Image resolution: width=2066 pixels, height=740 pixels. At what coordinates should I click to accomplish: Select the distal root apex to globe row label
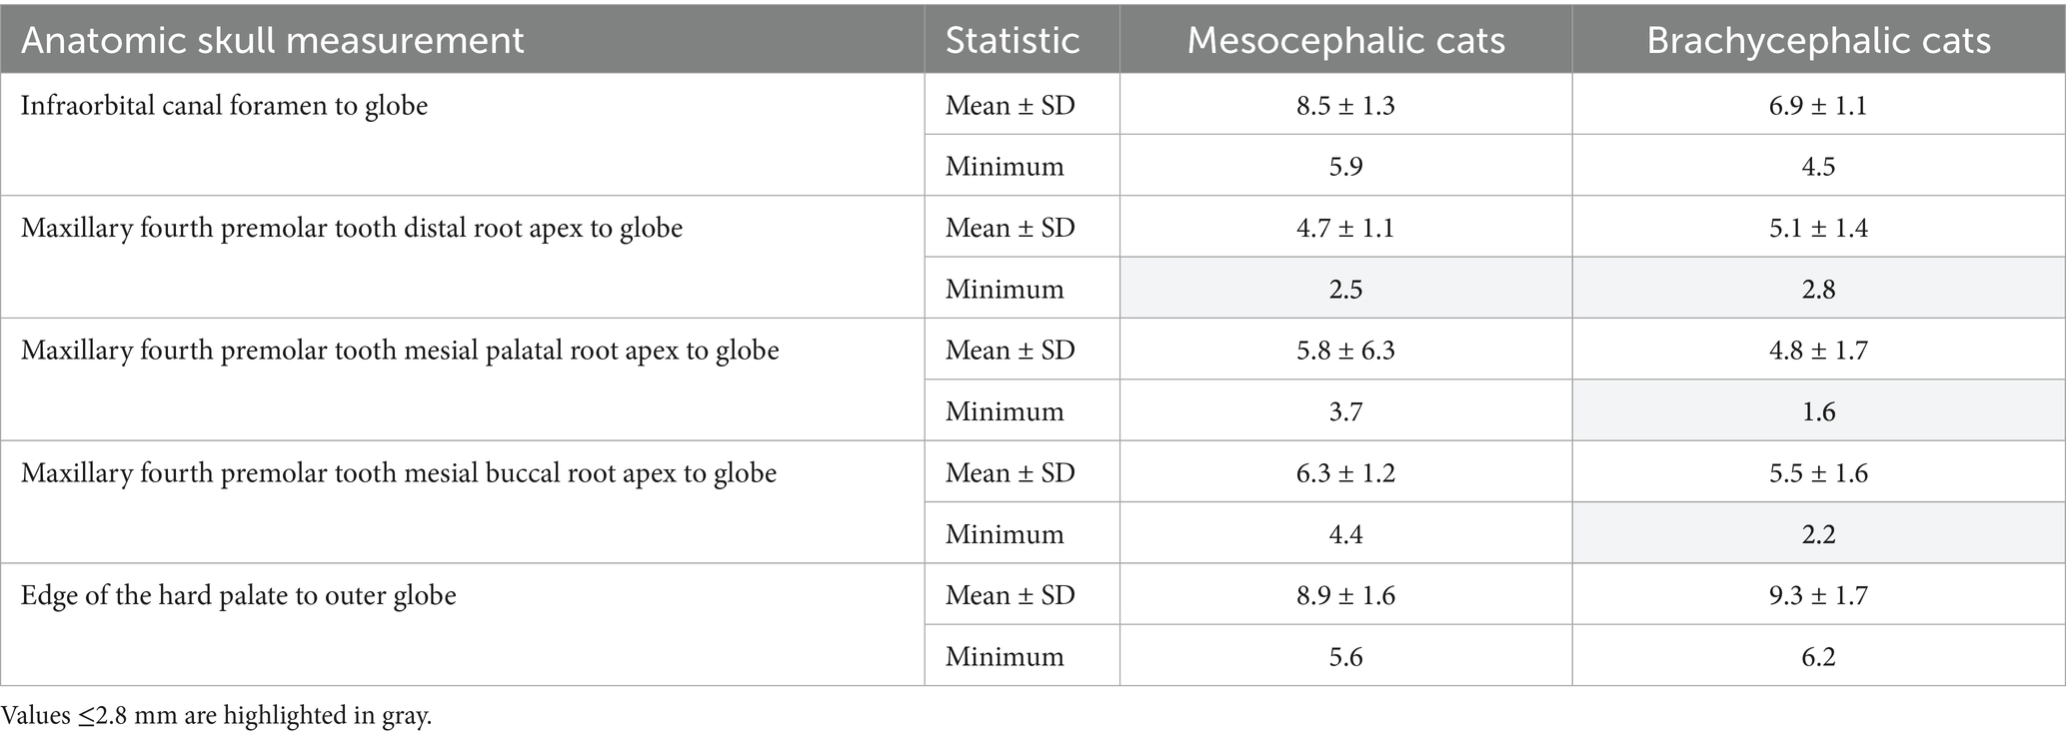(352, 228)
